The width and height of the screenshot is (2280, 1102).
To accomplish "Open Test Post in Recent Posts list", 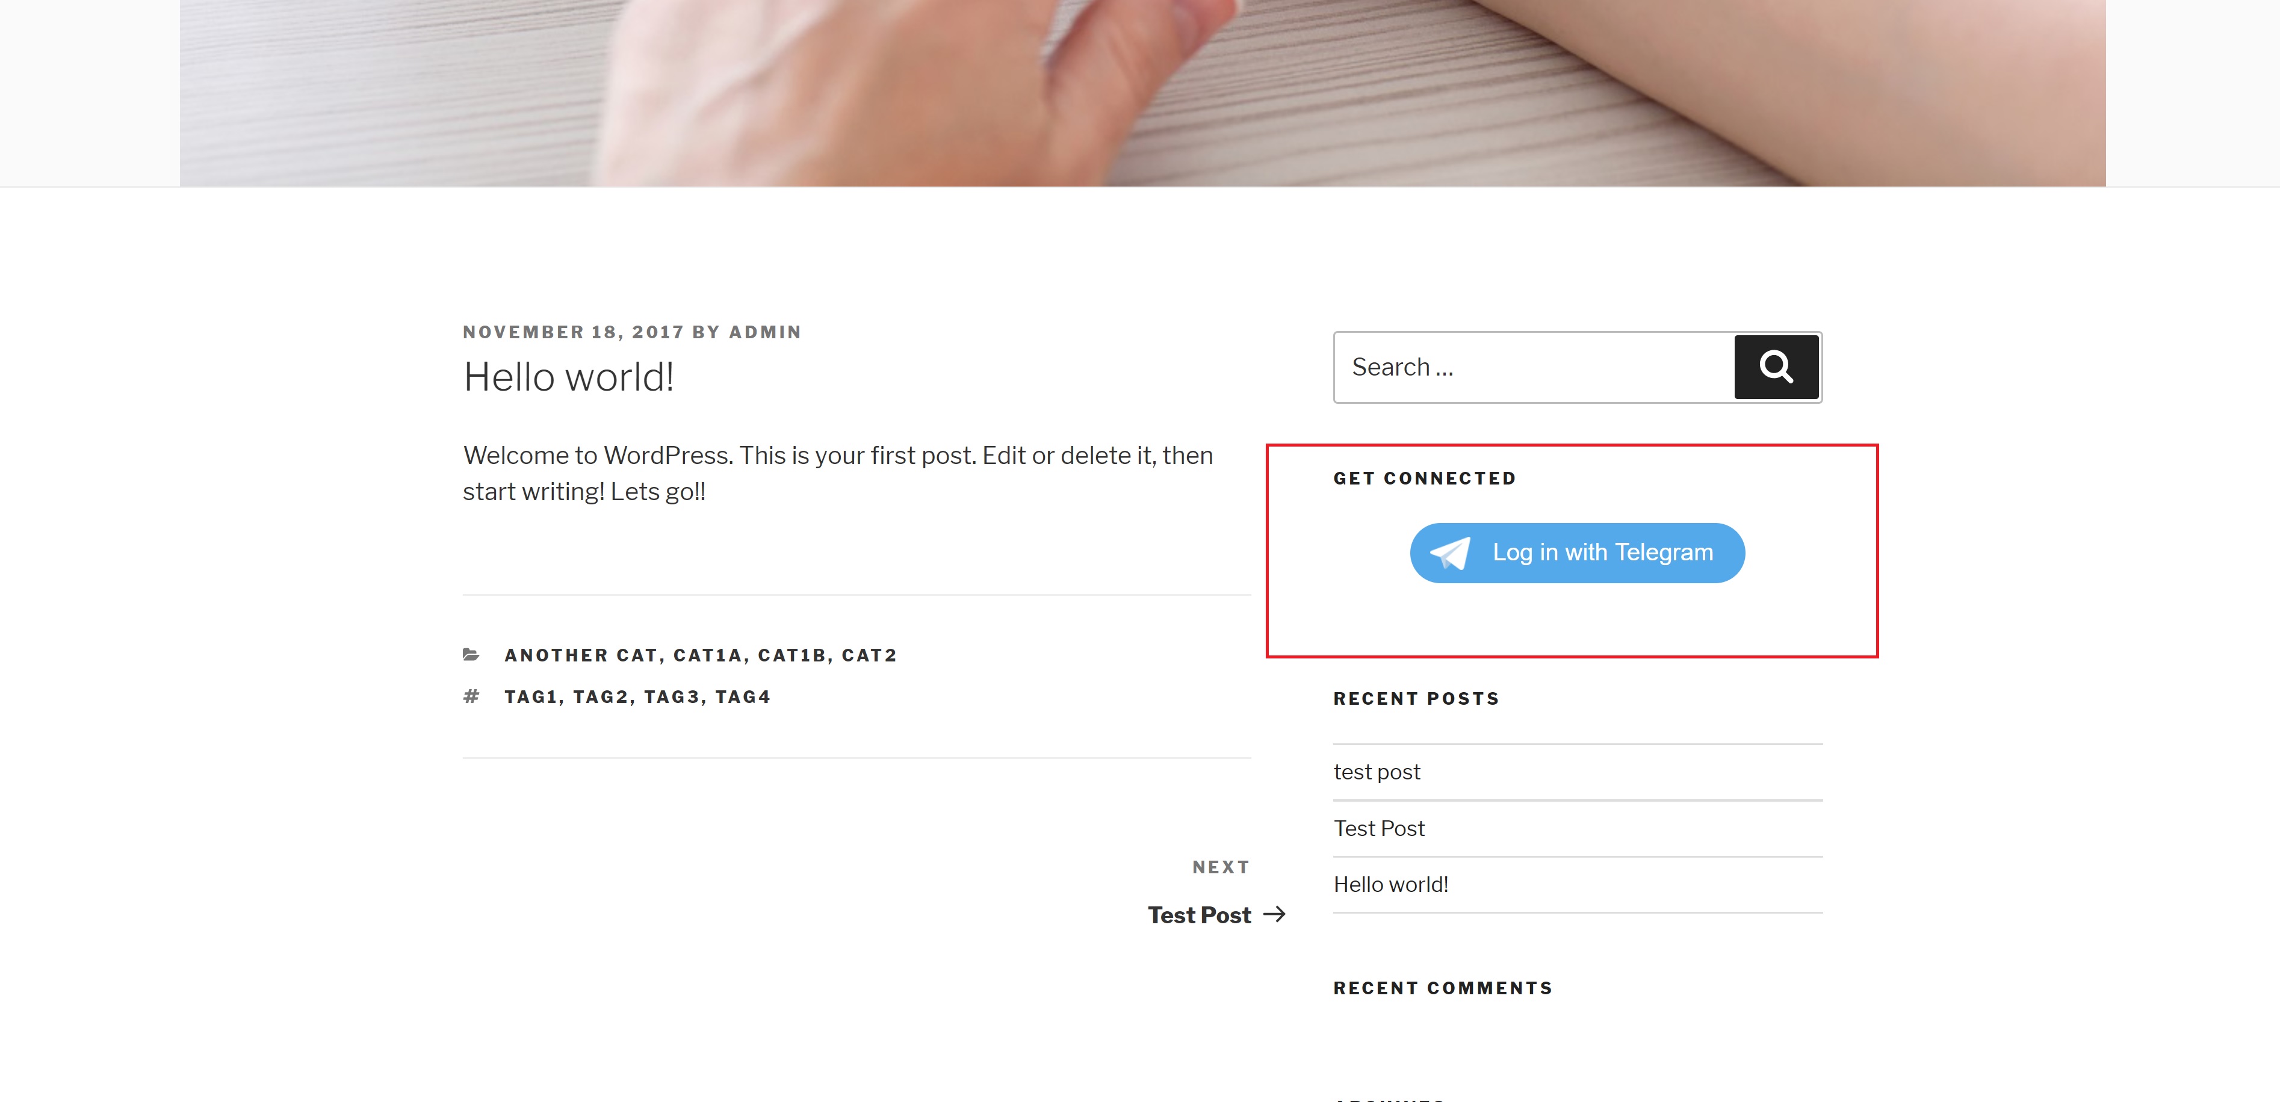I will click(1379, 829).
